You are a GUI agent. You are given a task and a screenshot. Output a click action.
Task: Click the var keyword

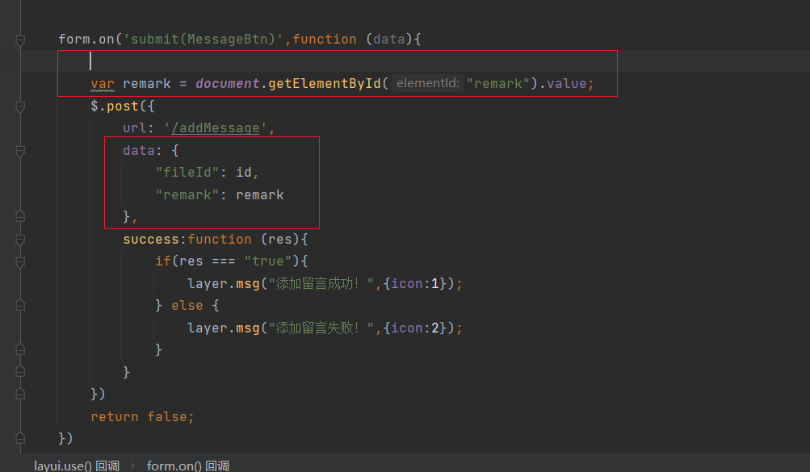tap(103, 84)
